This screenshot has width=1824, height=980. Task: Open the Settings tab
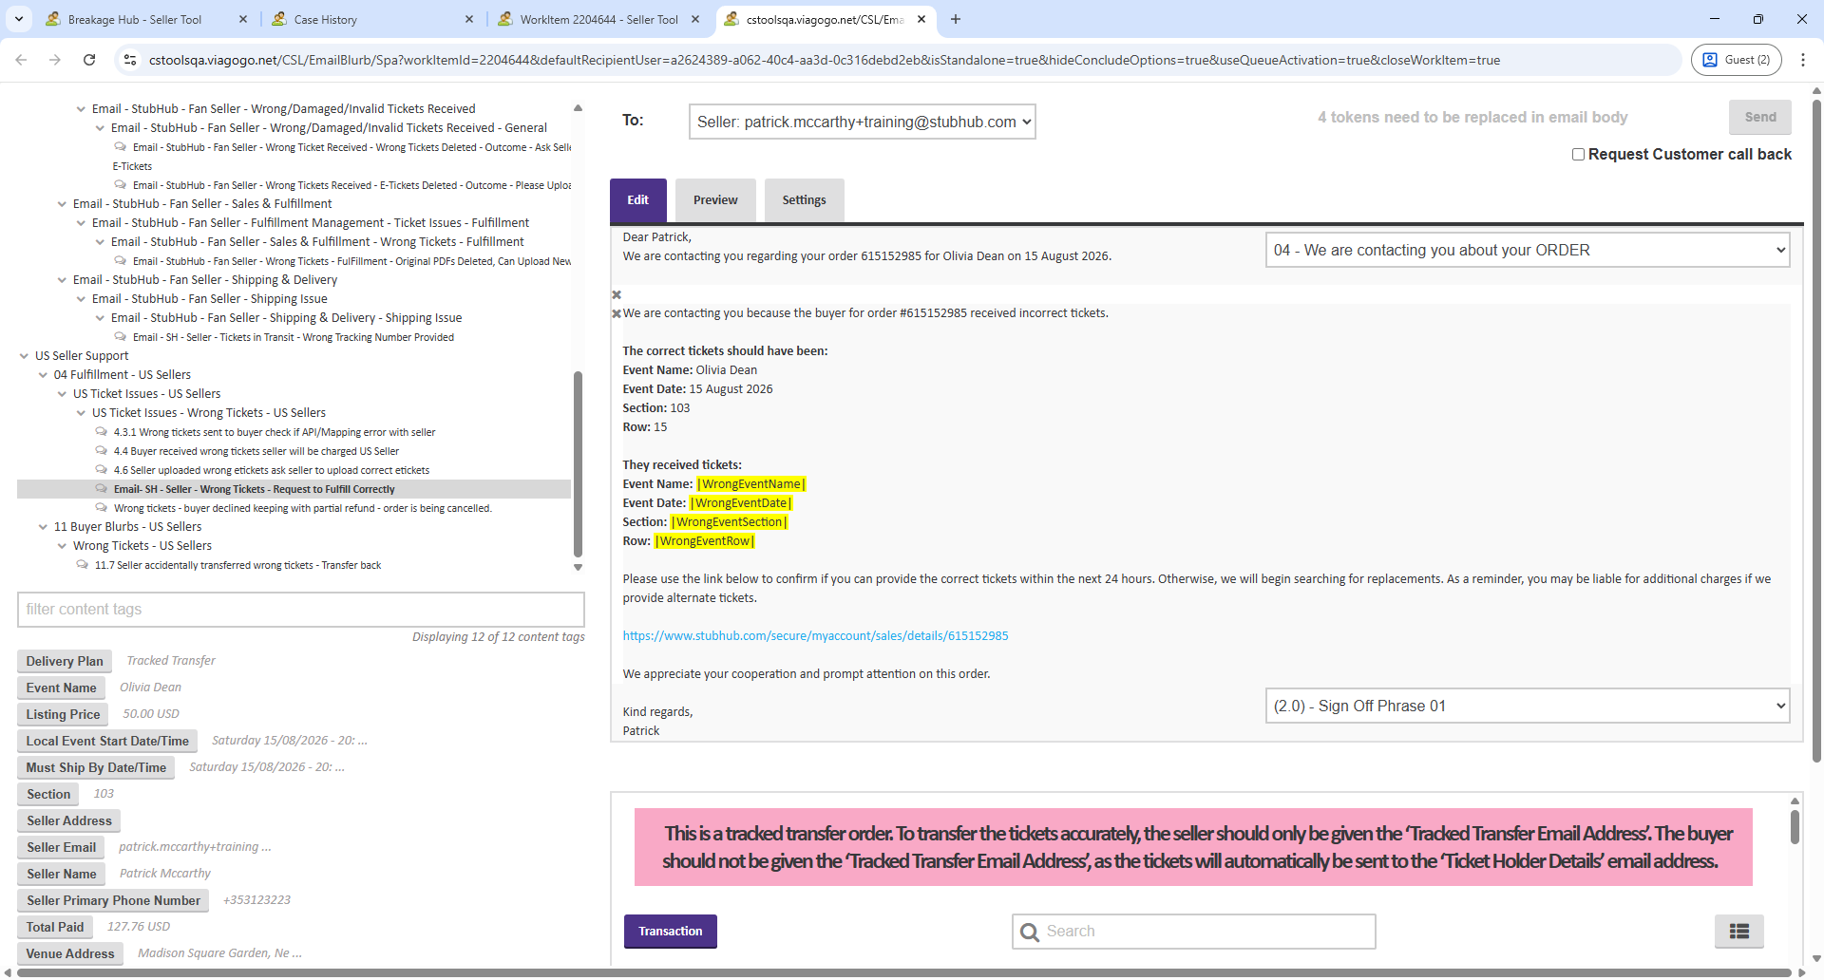(804, 200)
